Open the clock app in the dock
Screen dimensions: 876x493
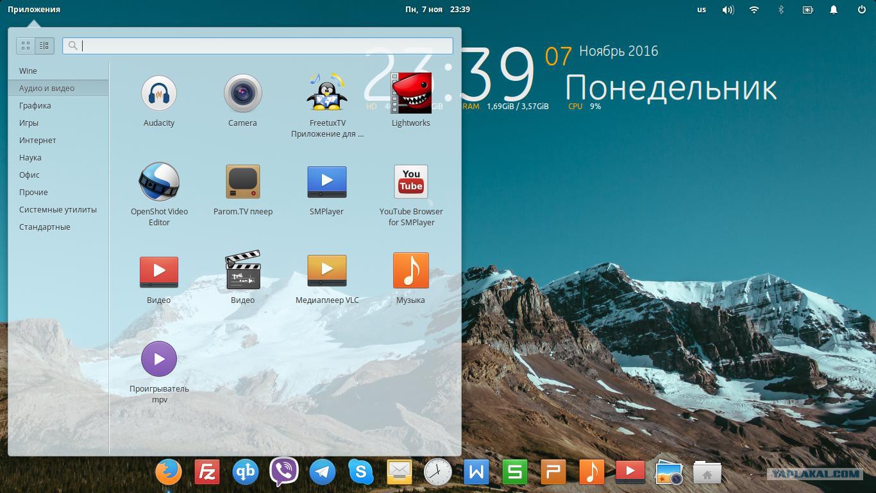pos(438,473)
